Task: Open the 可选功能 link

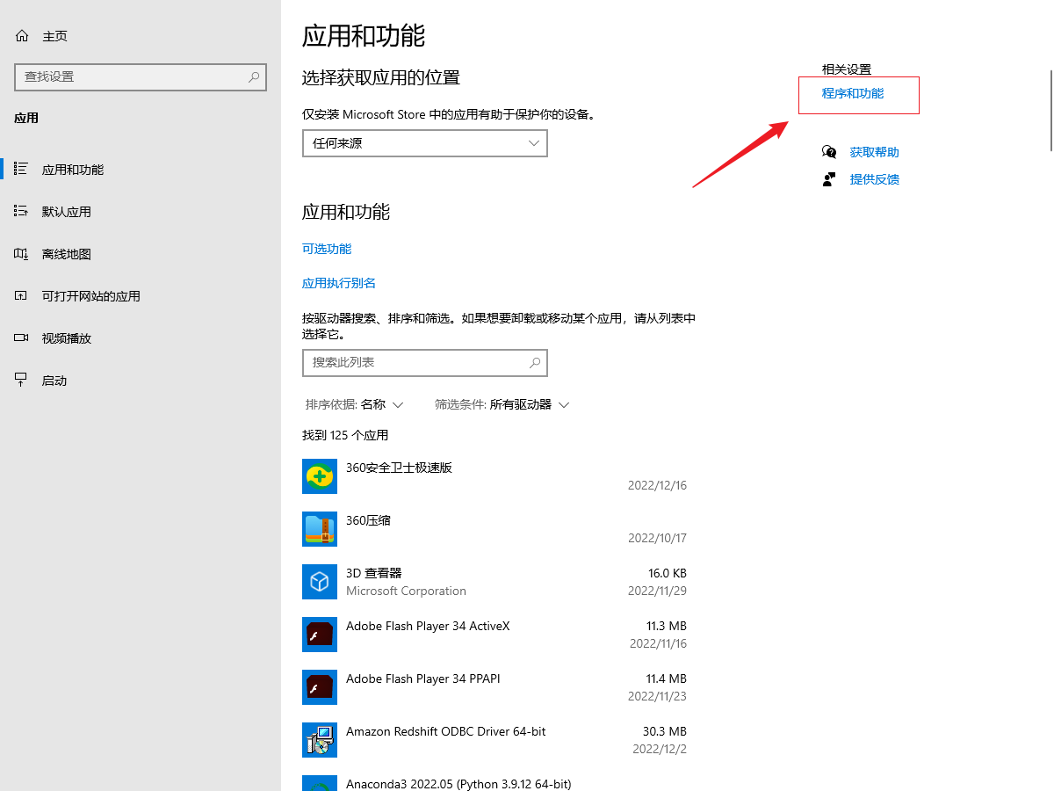Action: click(327, 249)
